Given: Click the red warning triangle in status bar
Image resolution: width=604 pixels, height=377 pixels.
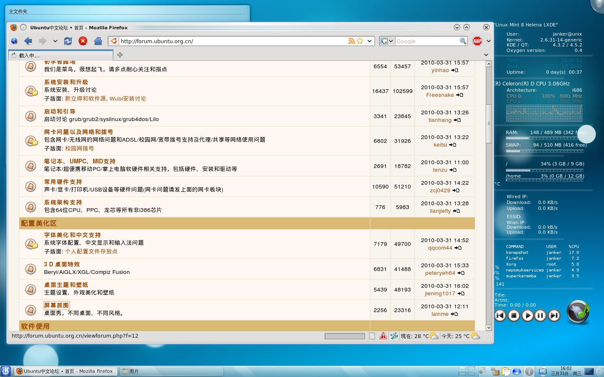Looking at the screenshot, I should [383, 336].
